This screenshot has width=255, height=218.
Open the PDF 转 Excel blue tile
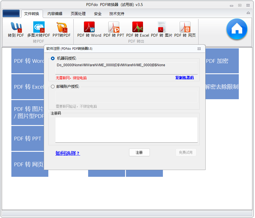point(28,87)
